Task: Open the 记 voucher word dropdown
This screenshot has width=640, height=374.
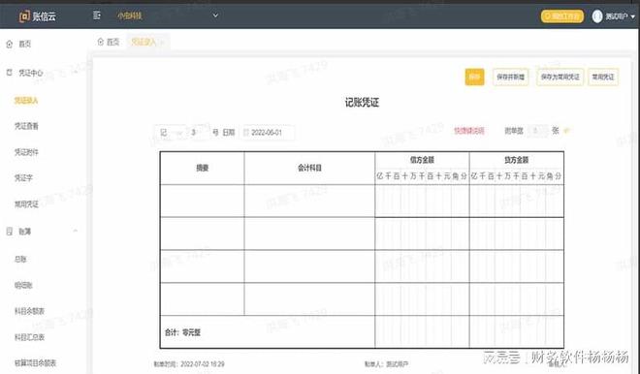Action: [x=171, y=133]
